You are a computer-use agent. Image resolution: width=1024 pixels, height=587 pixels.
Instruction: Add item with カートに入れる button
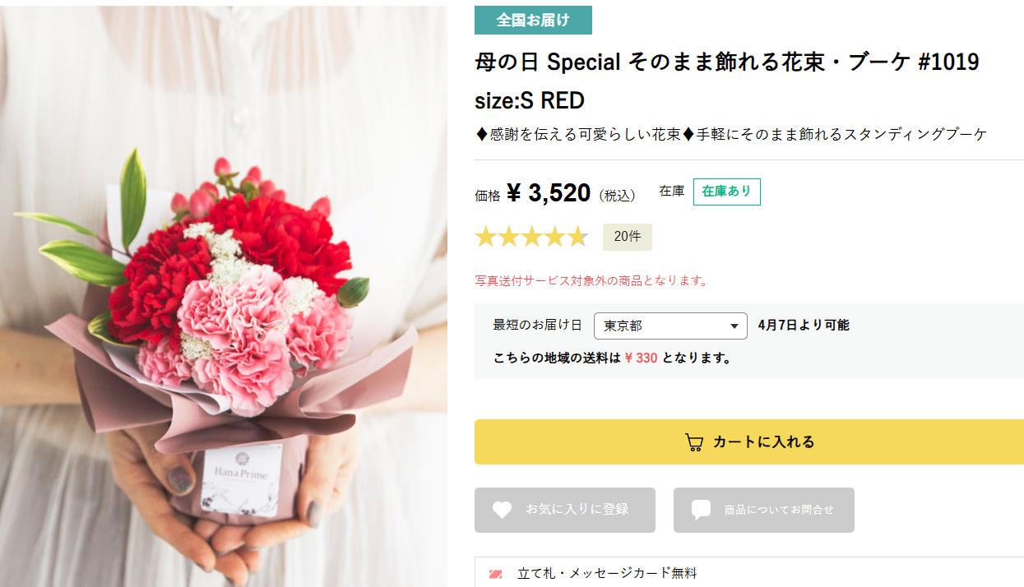749,441
